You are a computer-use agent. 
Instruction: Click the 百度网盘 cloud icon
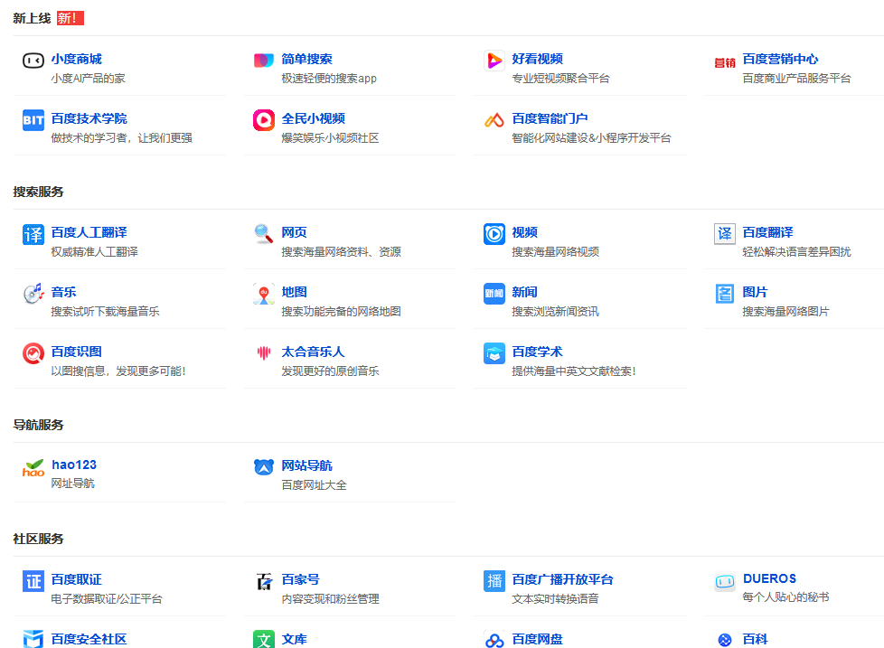(x=494, y=641)
